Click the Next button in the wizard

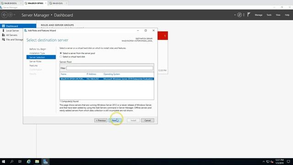pyautogui.click(x=115, y=120)
